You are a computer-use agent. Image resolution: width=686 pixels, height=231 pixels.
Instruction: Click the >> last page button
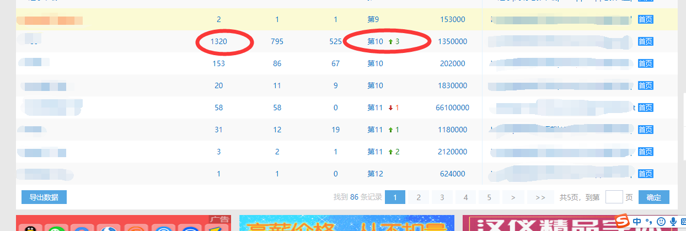pyautogui.click(x=540, y=197)
